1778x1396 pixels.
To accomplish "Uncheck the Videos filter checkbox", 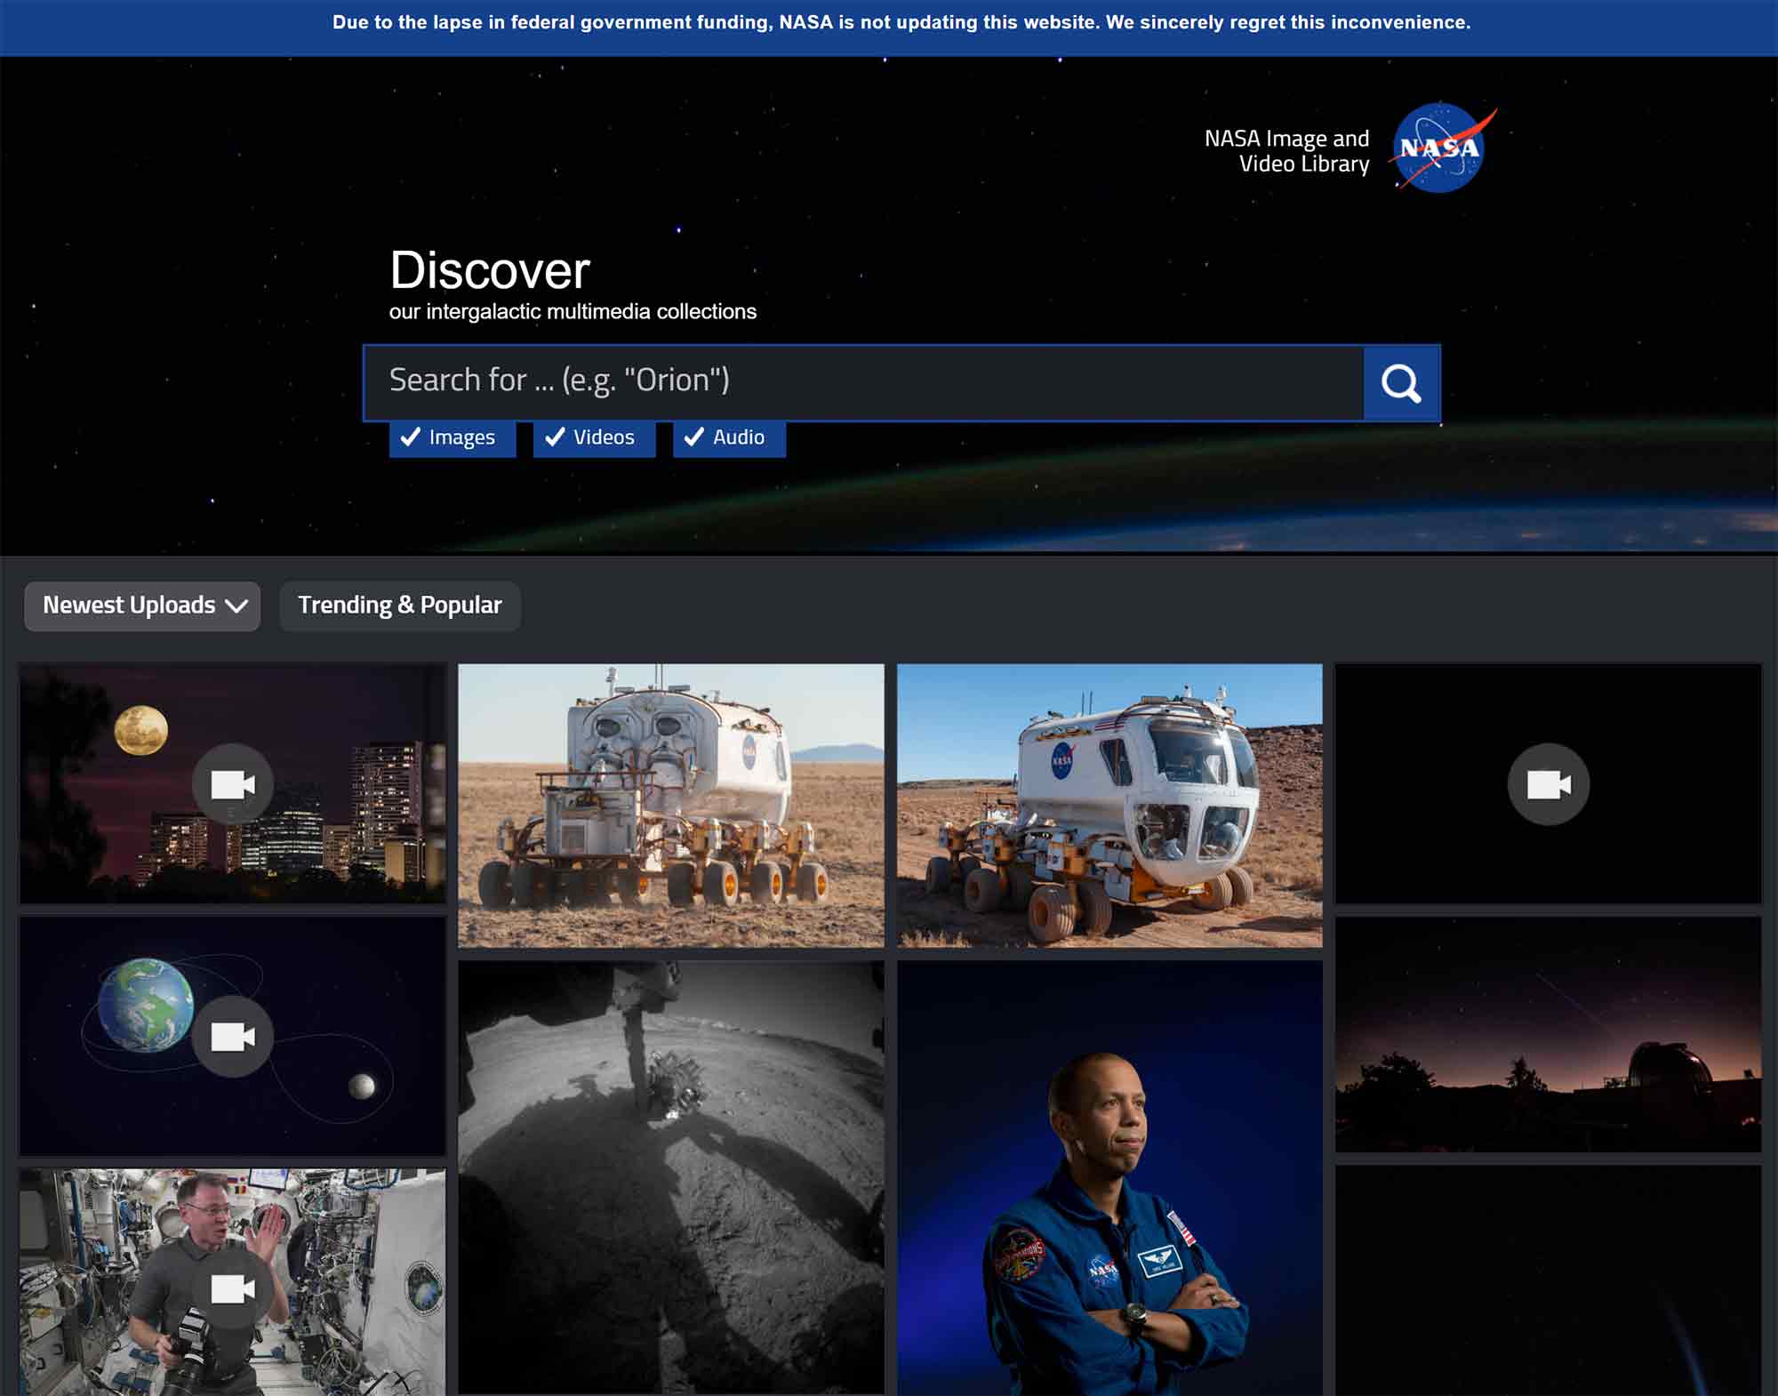I will click(593, 437).
